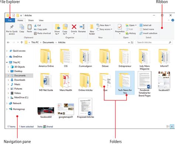Go back with the back arrow
Viewport: 175px width, 144px height.
pyautogui.click(x=8, y=42)
